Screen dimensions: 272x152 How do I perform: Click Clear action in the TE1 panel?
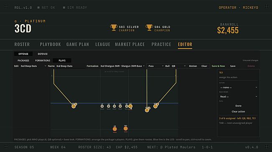tap(238, 111)
